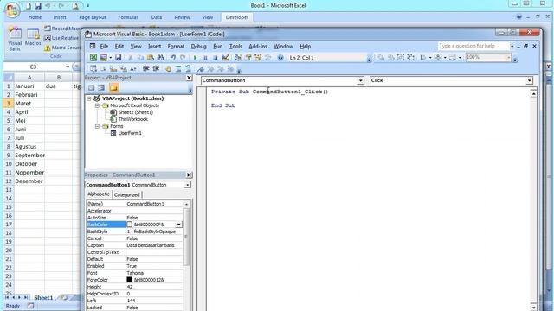Viewport: 554px width, 311px height.
Task: Click the ForeColor black color swatch
Action: point(129,280)
